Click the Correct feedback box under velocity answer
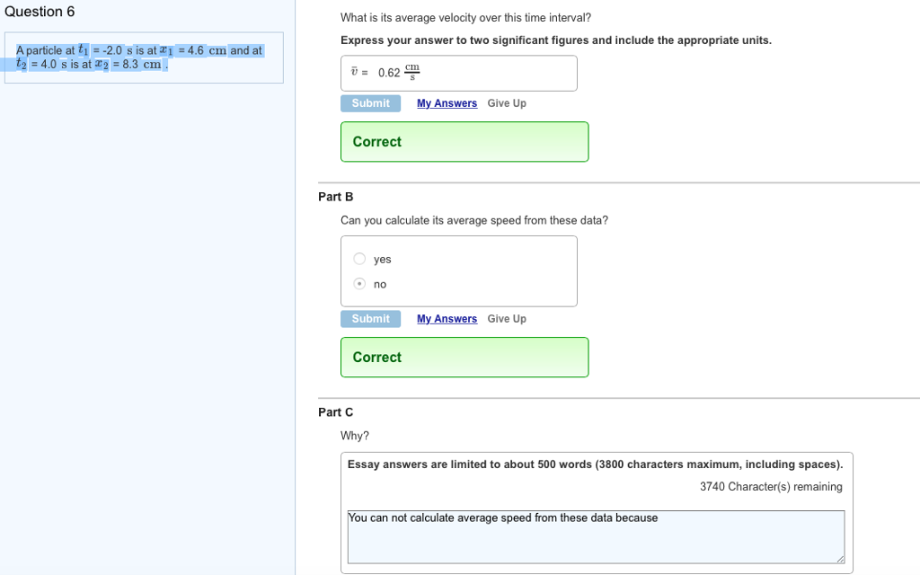Screen dimensions: 920x575 coord(464,142)
